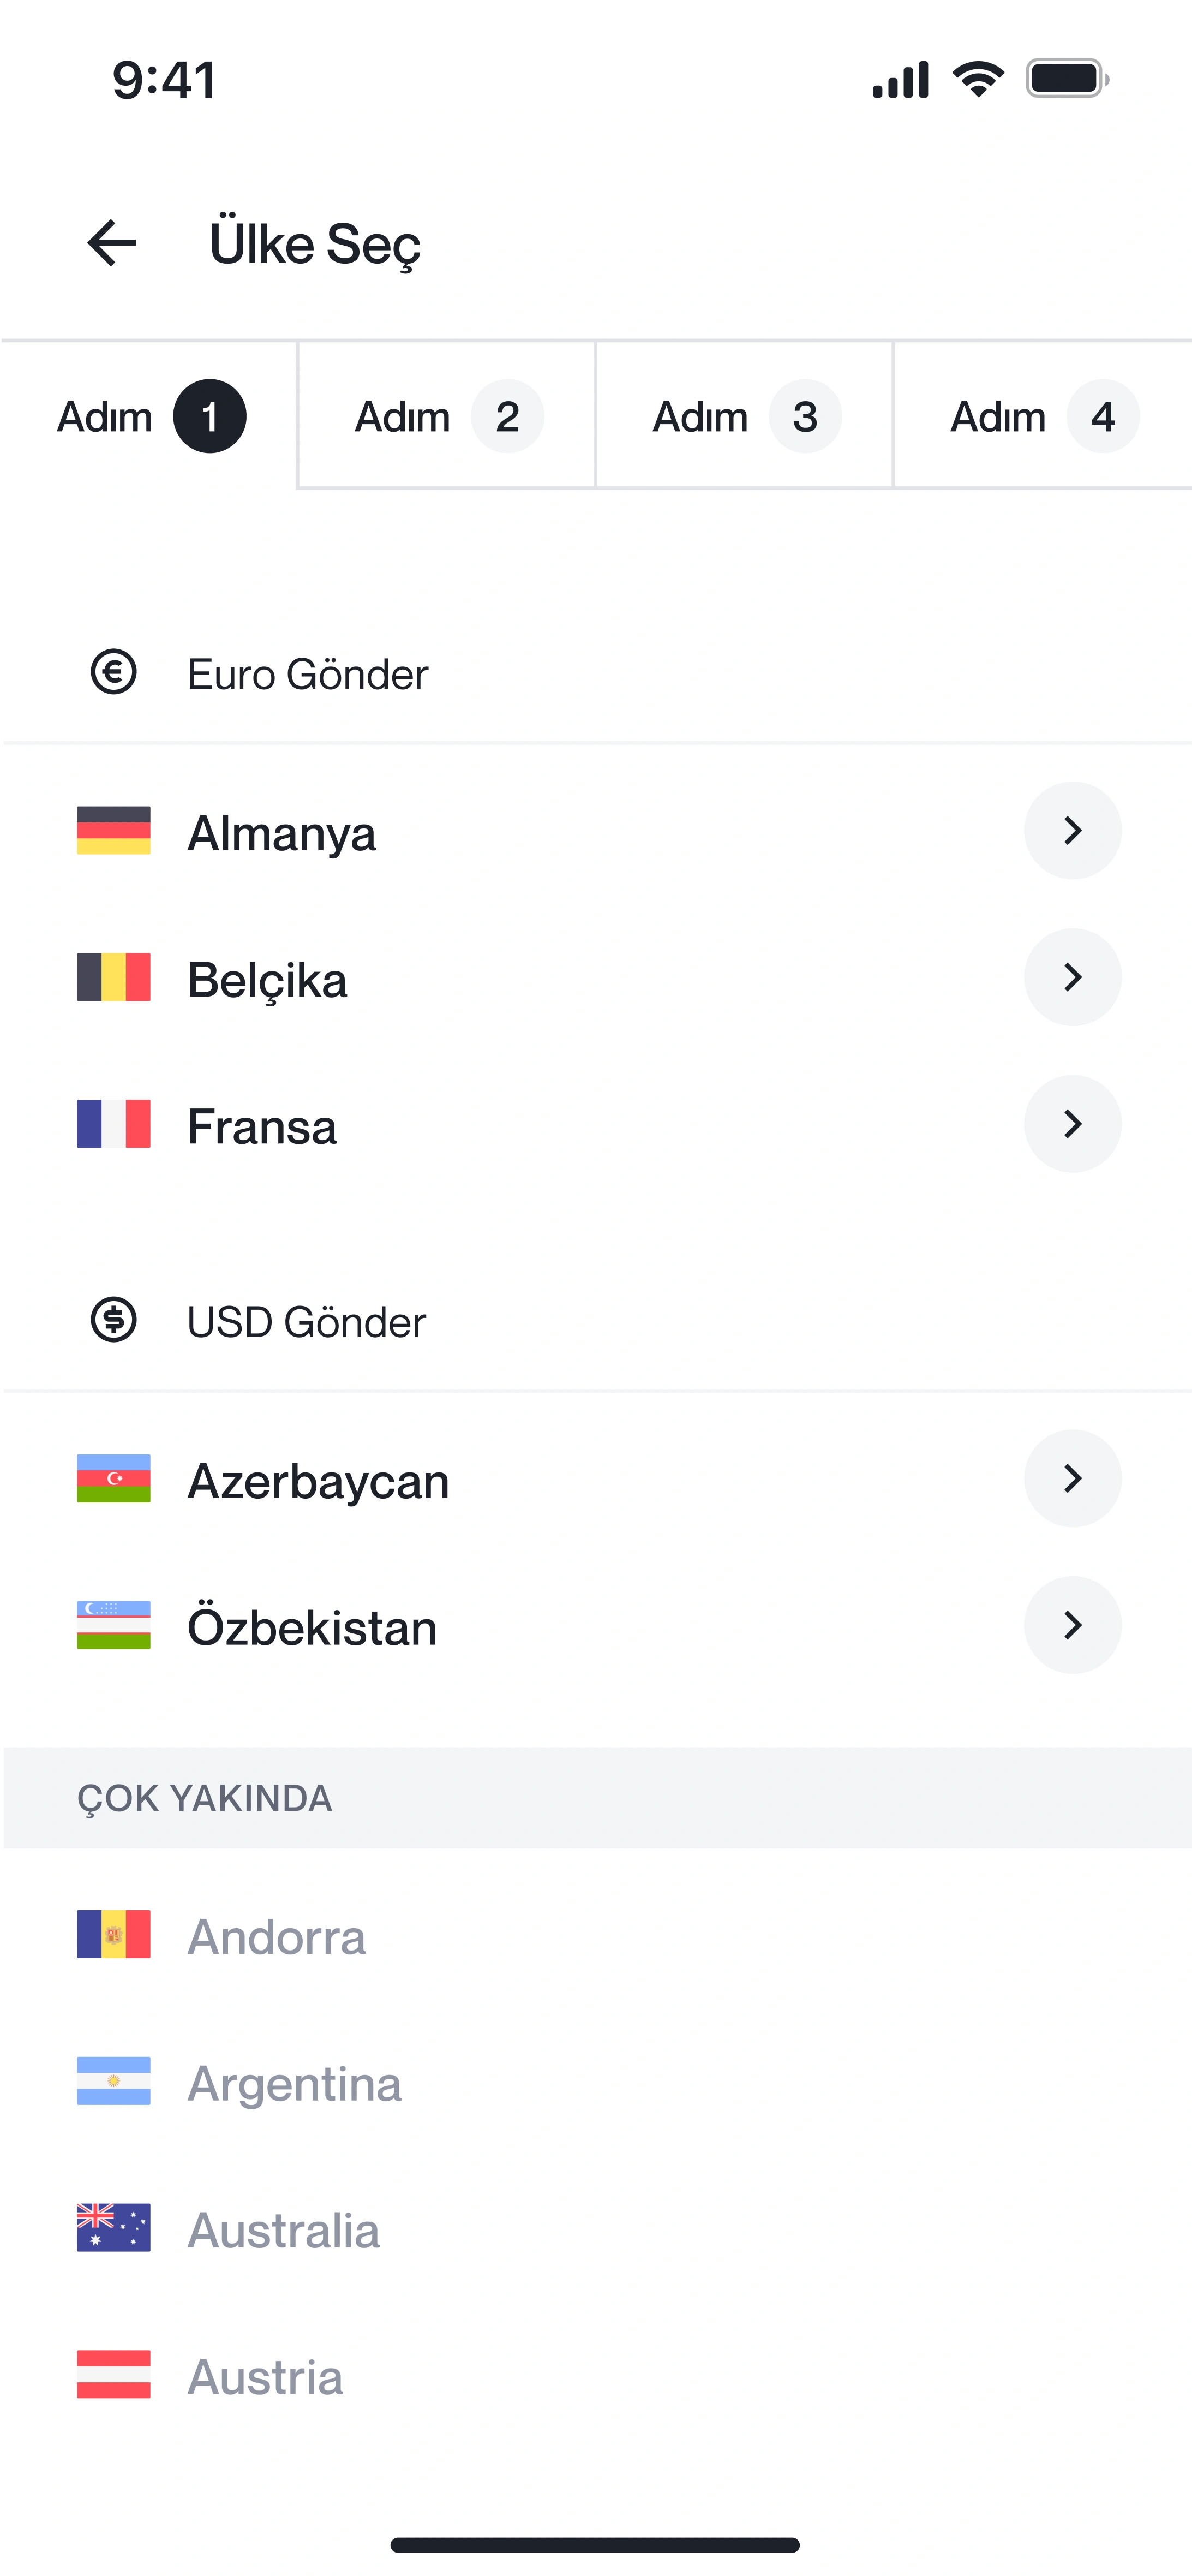Open Özbekistan chevron button
Screen dimensions: 1192x2576
(1072, 1625)
